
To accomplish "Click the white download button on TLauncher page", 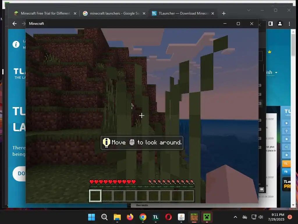I will [x=19, y=174].
